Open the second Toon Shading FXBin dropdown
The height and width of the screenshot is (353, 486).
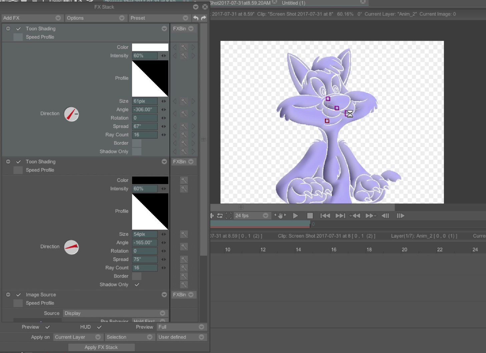pyautogui.click(x=183, y=162)
